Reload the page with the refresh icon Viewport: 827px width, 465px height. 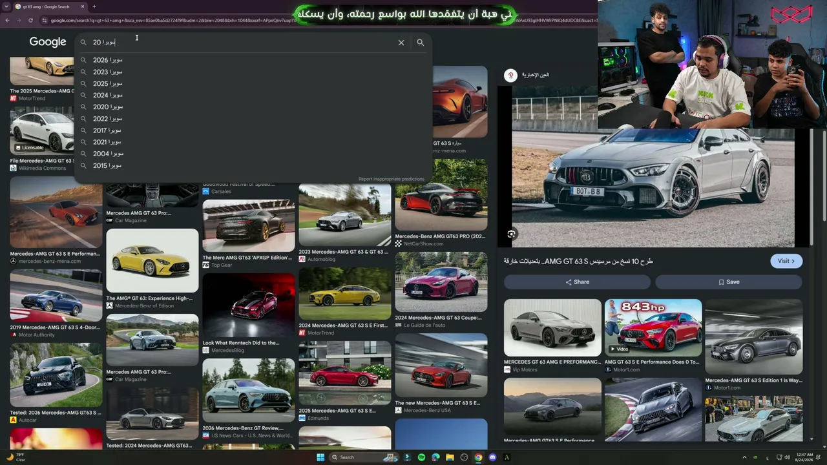(30, 20)
